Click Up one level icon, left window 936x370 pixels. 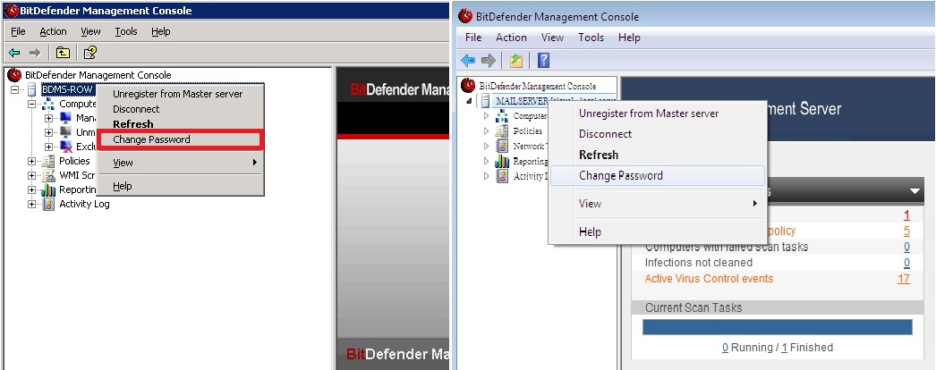point(63,53)
